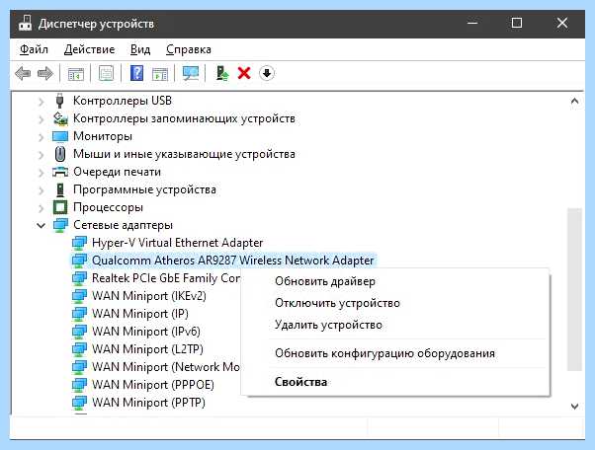Image resolution: width=595 pixels, height=450 pixels.
Task: Open the Вид menu
Action: point(140,49)
